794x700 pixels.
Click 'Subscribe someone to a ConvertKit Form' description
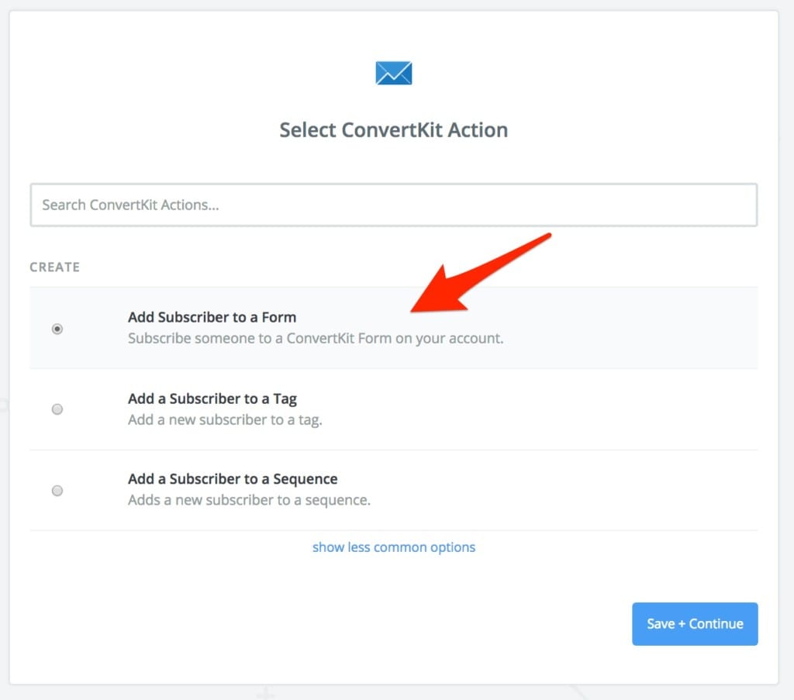tap(316, 338)
